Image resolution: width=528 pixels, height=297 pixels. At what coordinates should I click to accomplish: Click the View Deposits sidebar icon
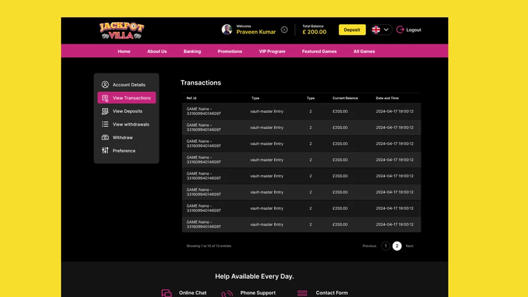[105, 111]
